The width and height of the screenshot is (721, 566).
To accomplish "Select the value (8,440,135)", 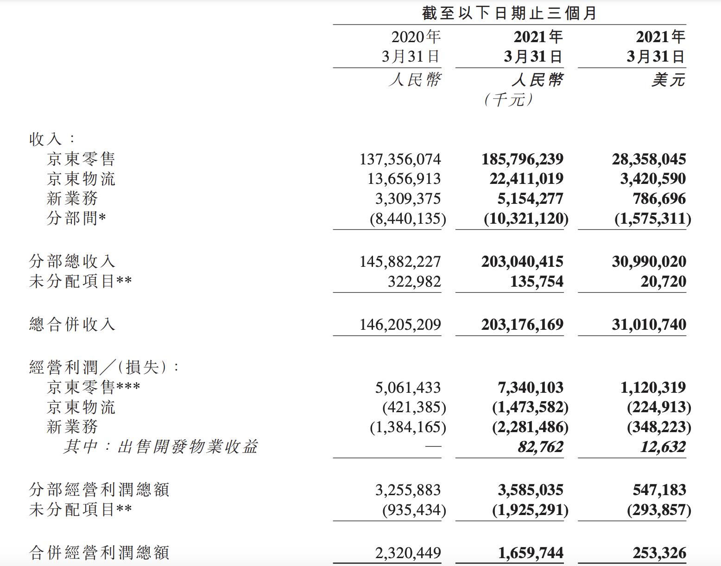I will [x=408, y=219].
